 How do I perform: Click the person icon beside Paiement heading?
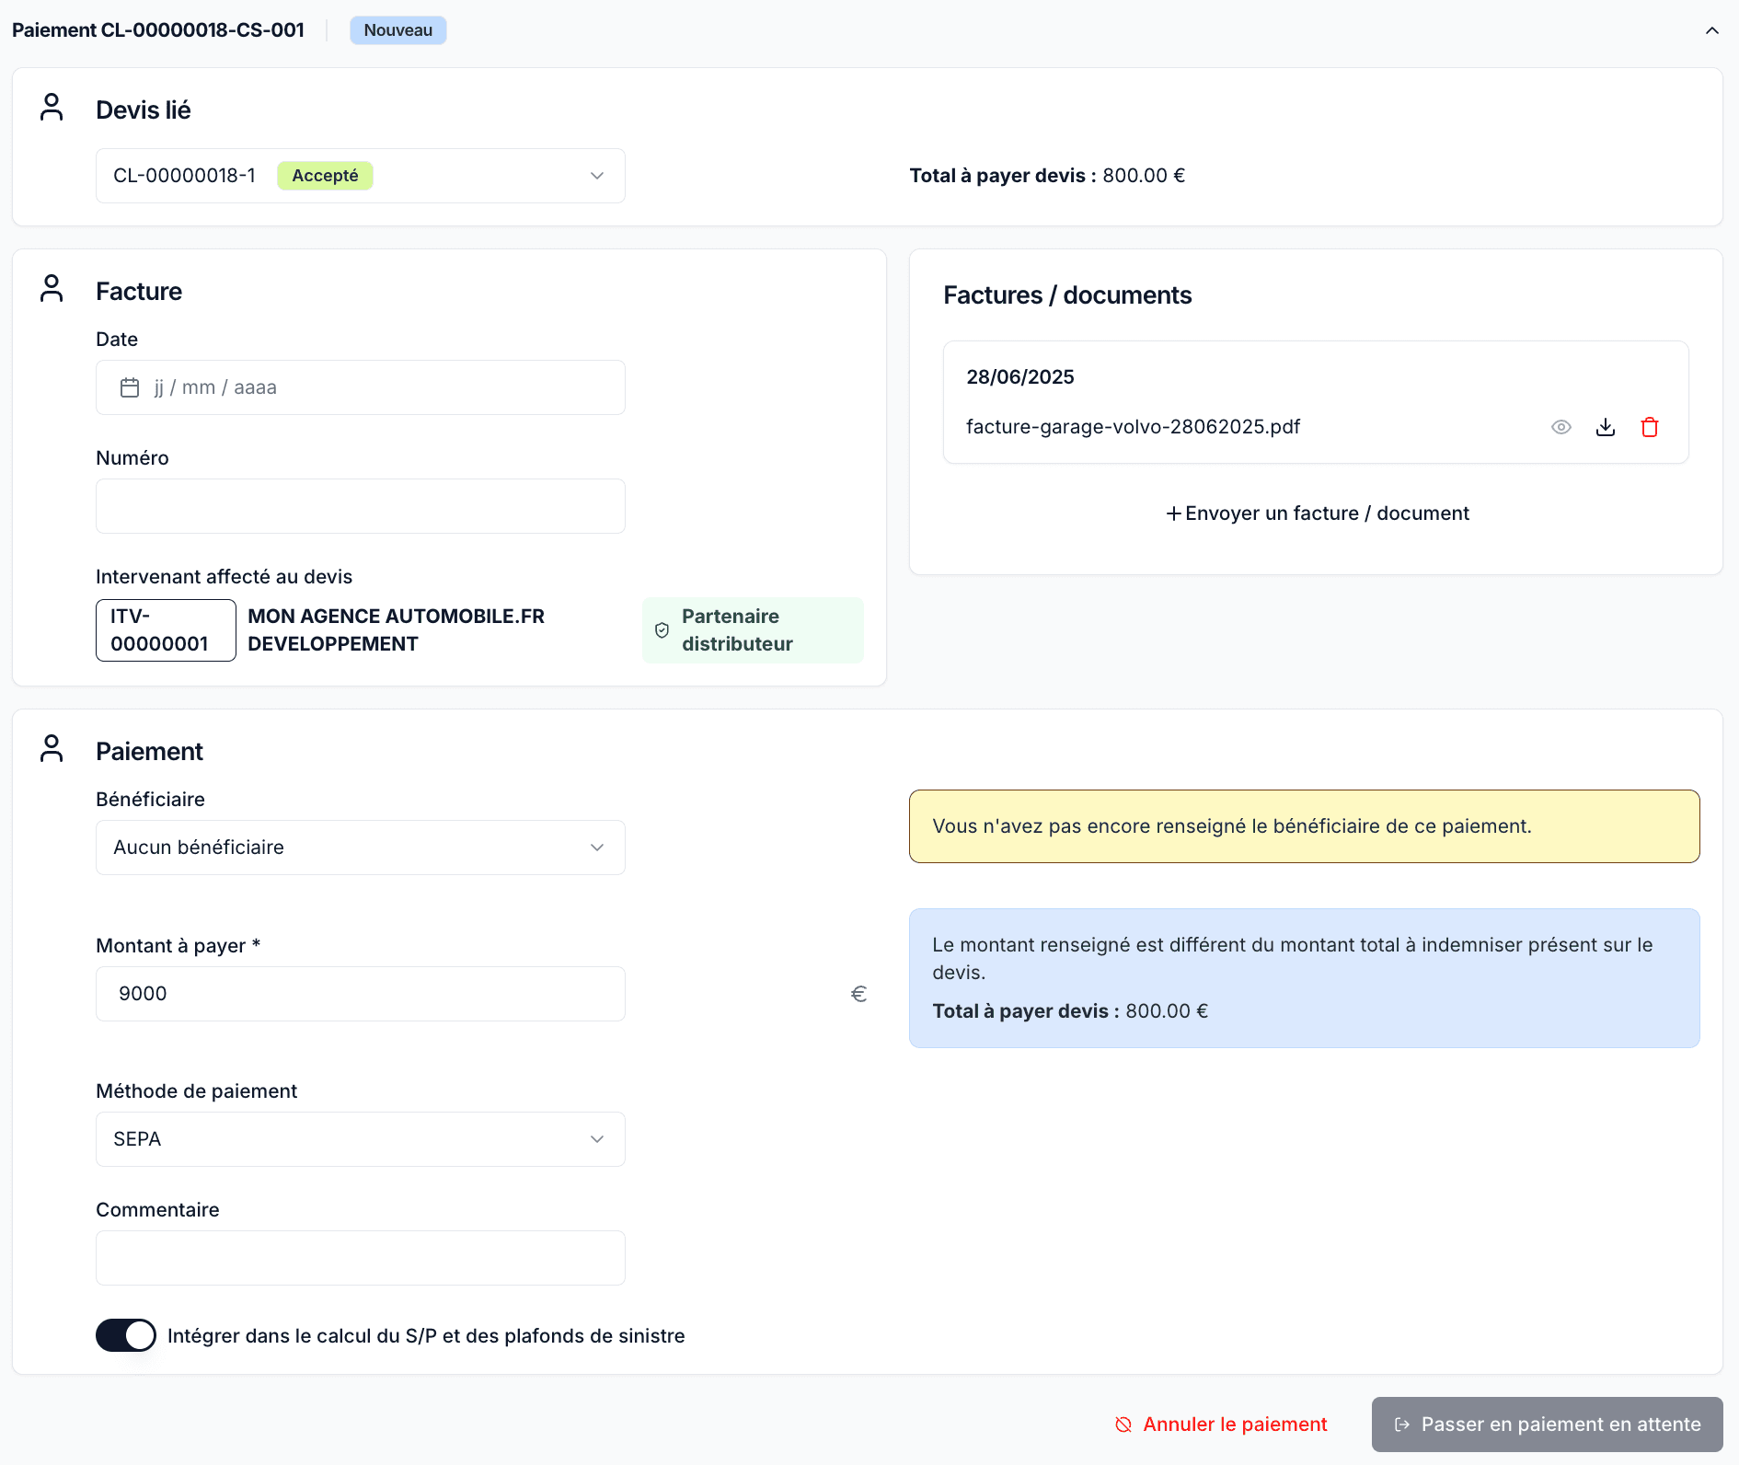(x=52, y=749)
